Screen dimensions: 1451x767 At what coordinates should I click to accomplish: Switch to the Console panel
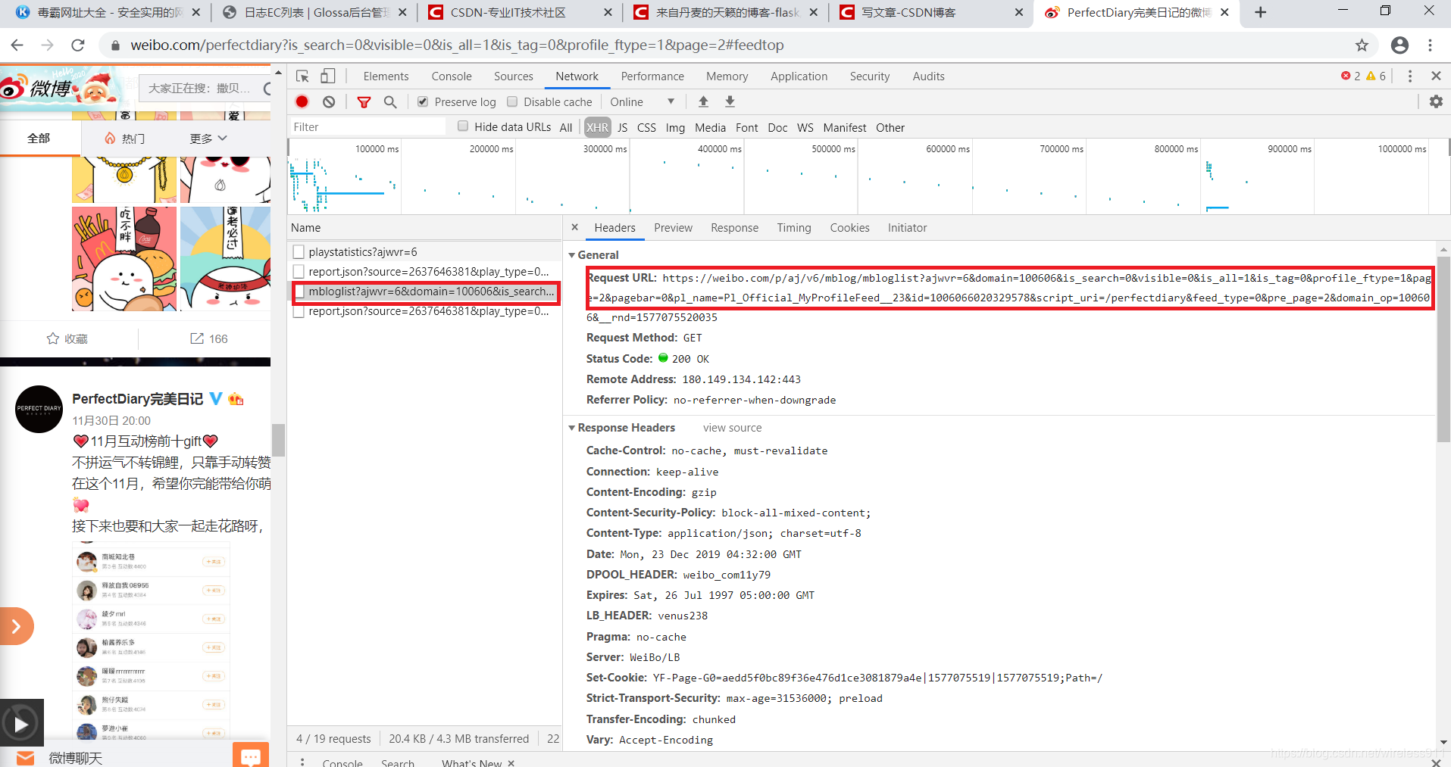452,76
